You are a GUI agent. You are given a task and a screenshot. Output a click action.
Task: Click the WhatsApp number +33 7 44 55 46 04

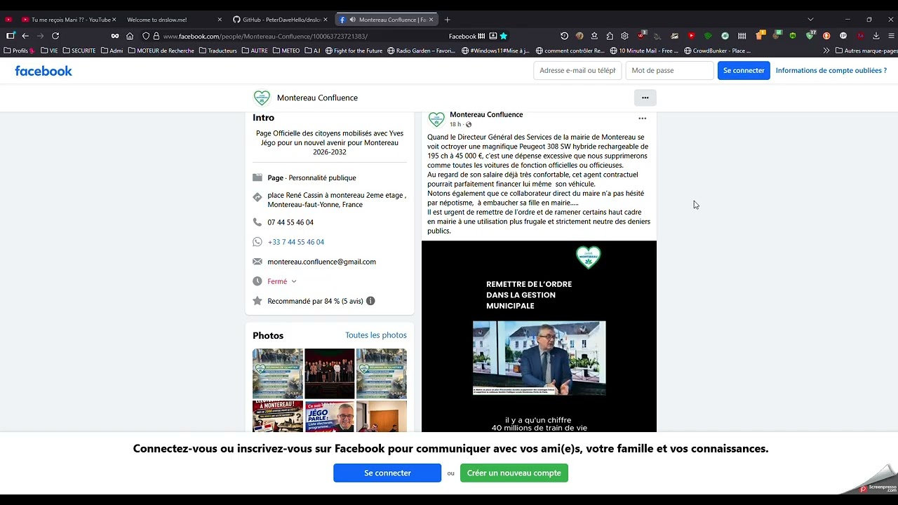tap(295, 242)
